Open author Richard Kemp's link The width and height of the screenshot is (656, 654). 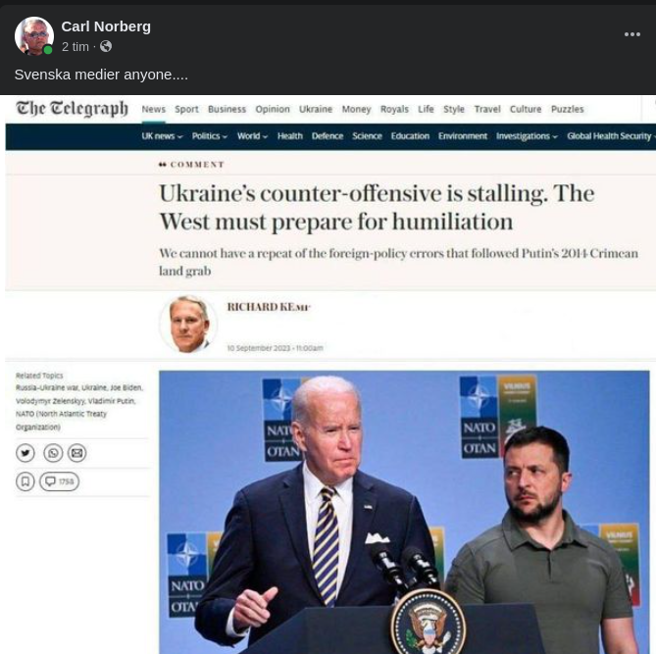[x=269, y=307]
